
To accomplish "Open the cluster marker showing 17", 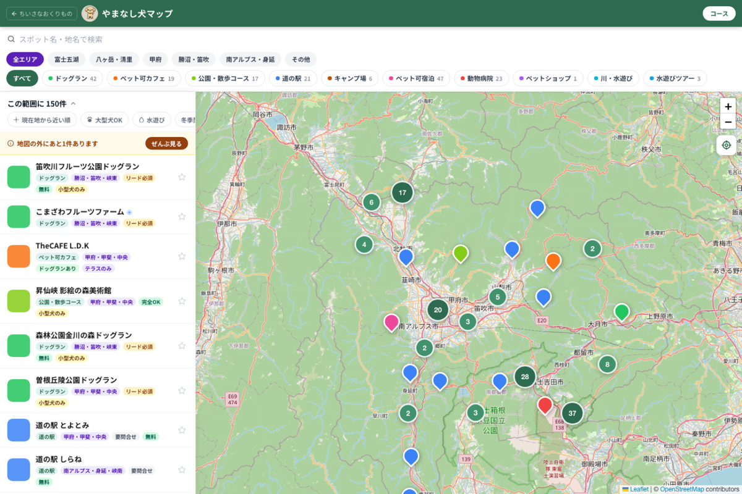I will coord(403,193).
